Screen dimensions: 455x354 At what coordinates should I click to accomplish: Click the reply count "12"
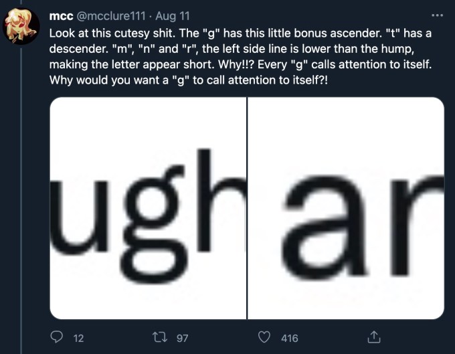78,339
